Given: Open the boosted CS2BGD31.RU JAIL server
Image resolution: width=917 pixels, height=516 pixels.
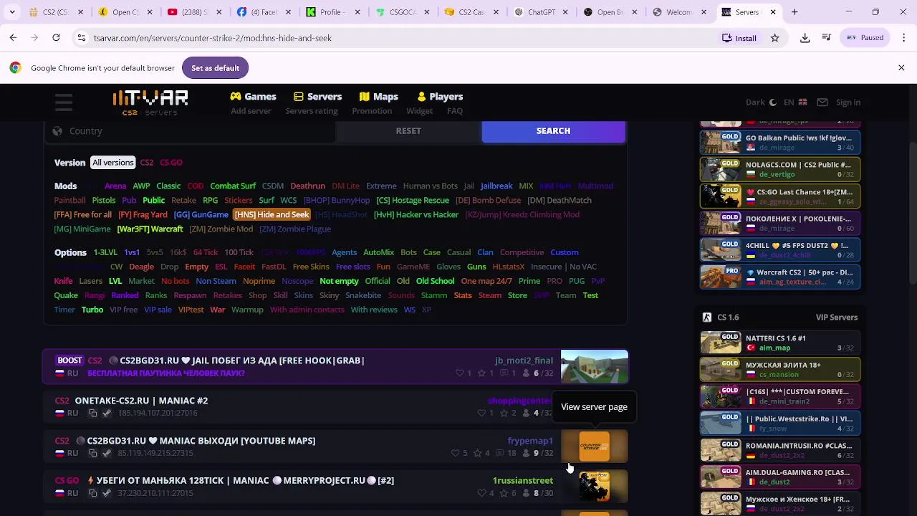Looking at the screenshot, I should 242,360.
